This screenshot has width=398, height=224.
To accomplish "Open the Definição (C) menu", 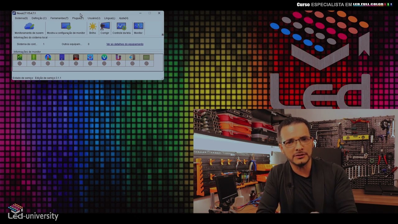I will 39,18.
